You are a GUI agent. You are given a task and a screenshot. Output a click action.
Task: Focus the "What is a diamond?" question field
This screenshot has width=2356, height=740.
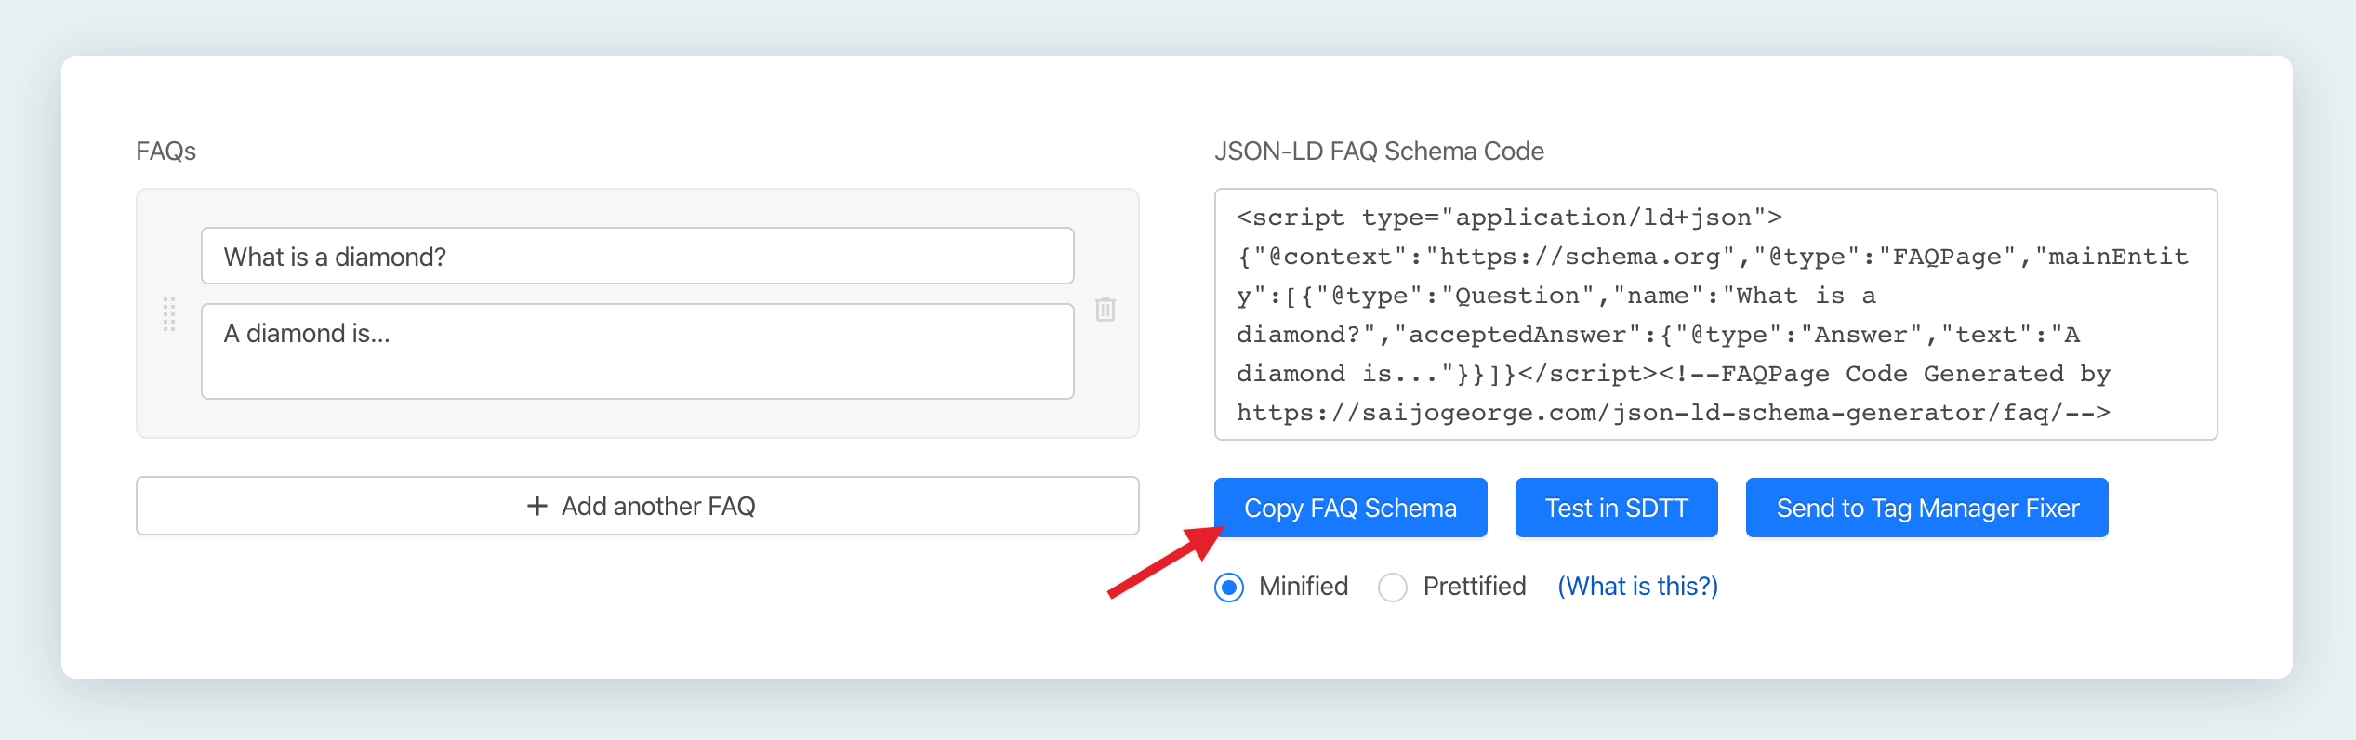(638, 256)
